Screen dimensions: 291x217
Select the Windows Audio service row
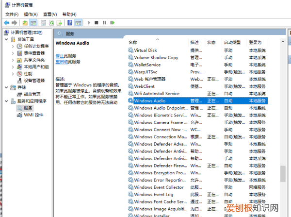pos(198,100)
